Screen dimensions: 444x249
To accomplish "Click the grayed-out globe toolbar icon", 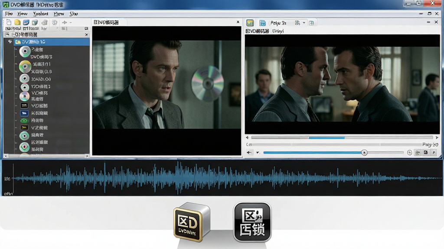I will click(x=54, y=22).
